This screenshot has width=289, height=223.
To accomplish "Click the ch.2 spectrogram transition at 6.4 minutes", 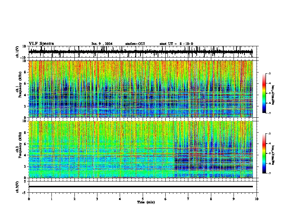I will [174, 149].
